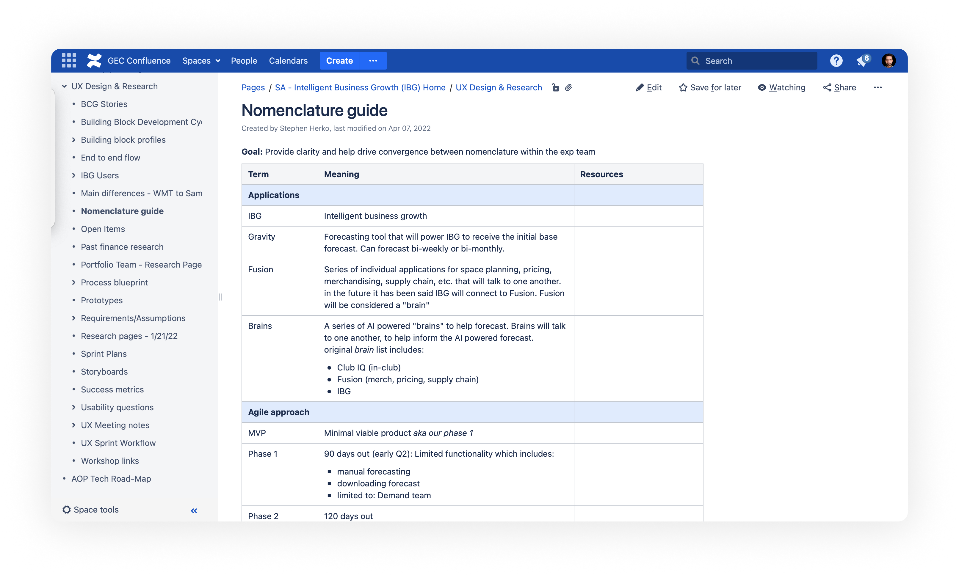The image size is (959, 575).
Task: Open the ellipsis next to Create
Action: click(373, 60)
